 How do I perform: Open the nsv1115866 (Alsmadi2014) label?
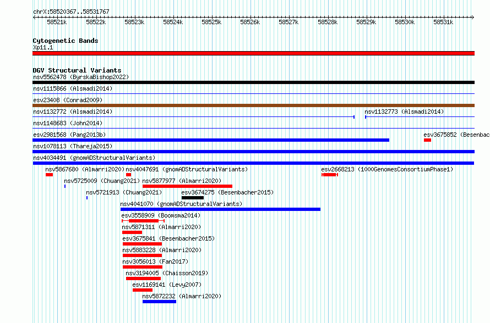(x=73, y=88)
